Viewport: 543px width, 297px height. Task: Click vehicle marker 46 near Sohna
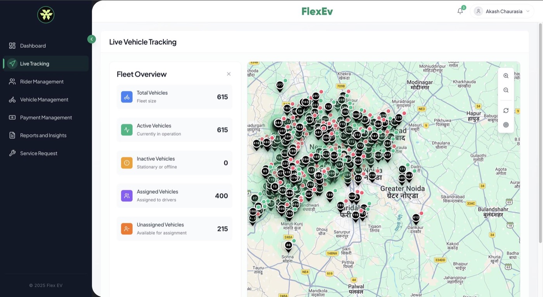288,245
